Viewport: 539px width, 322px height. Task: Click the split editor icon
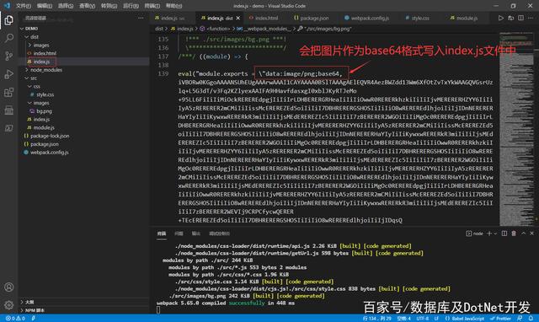(x=520, y=18)
